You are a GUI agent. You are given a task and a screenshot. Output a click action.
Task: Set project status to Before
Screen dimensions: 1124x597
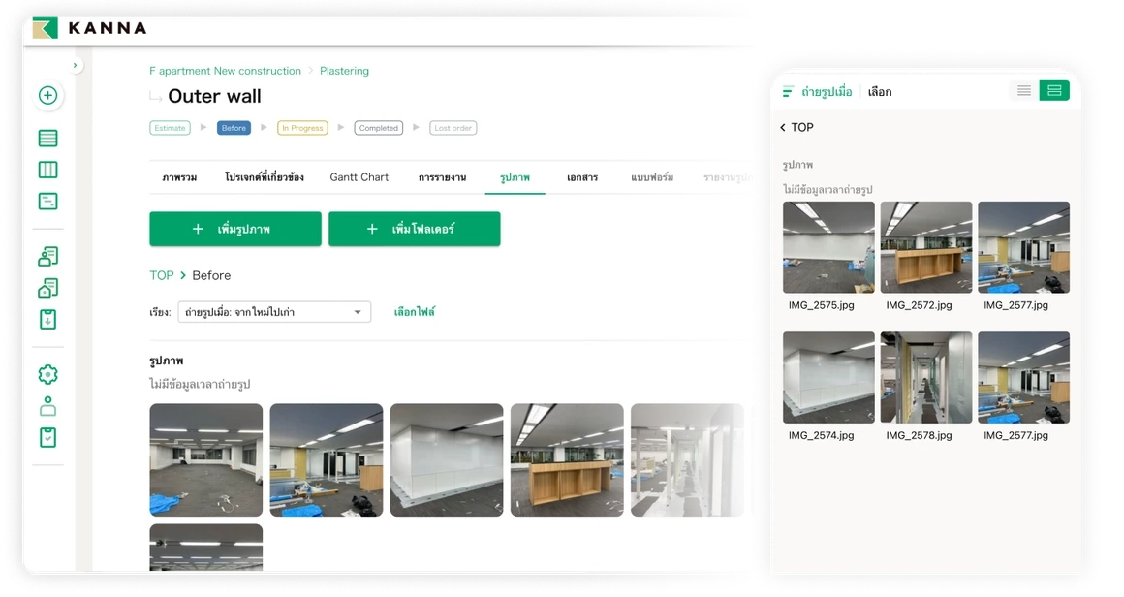tap(234, 128)
